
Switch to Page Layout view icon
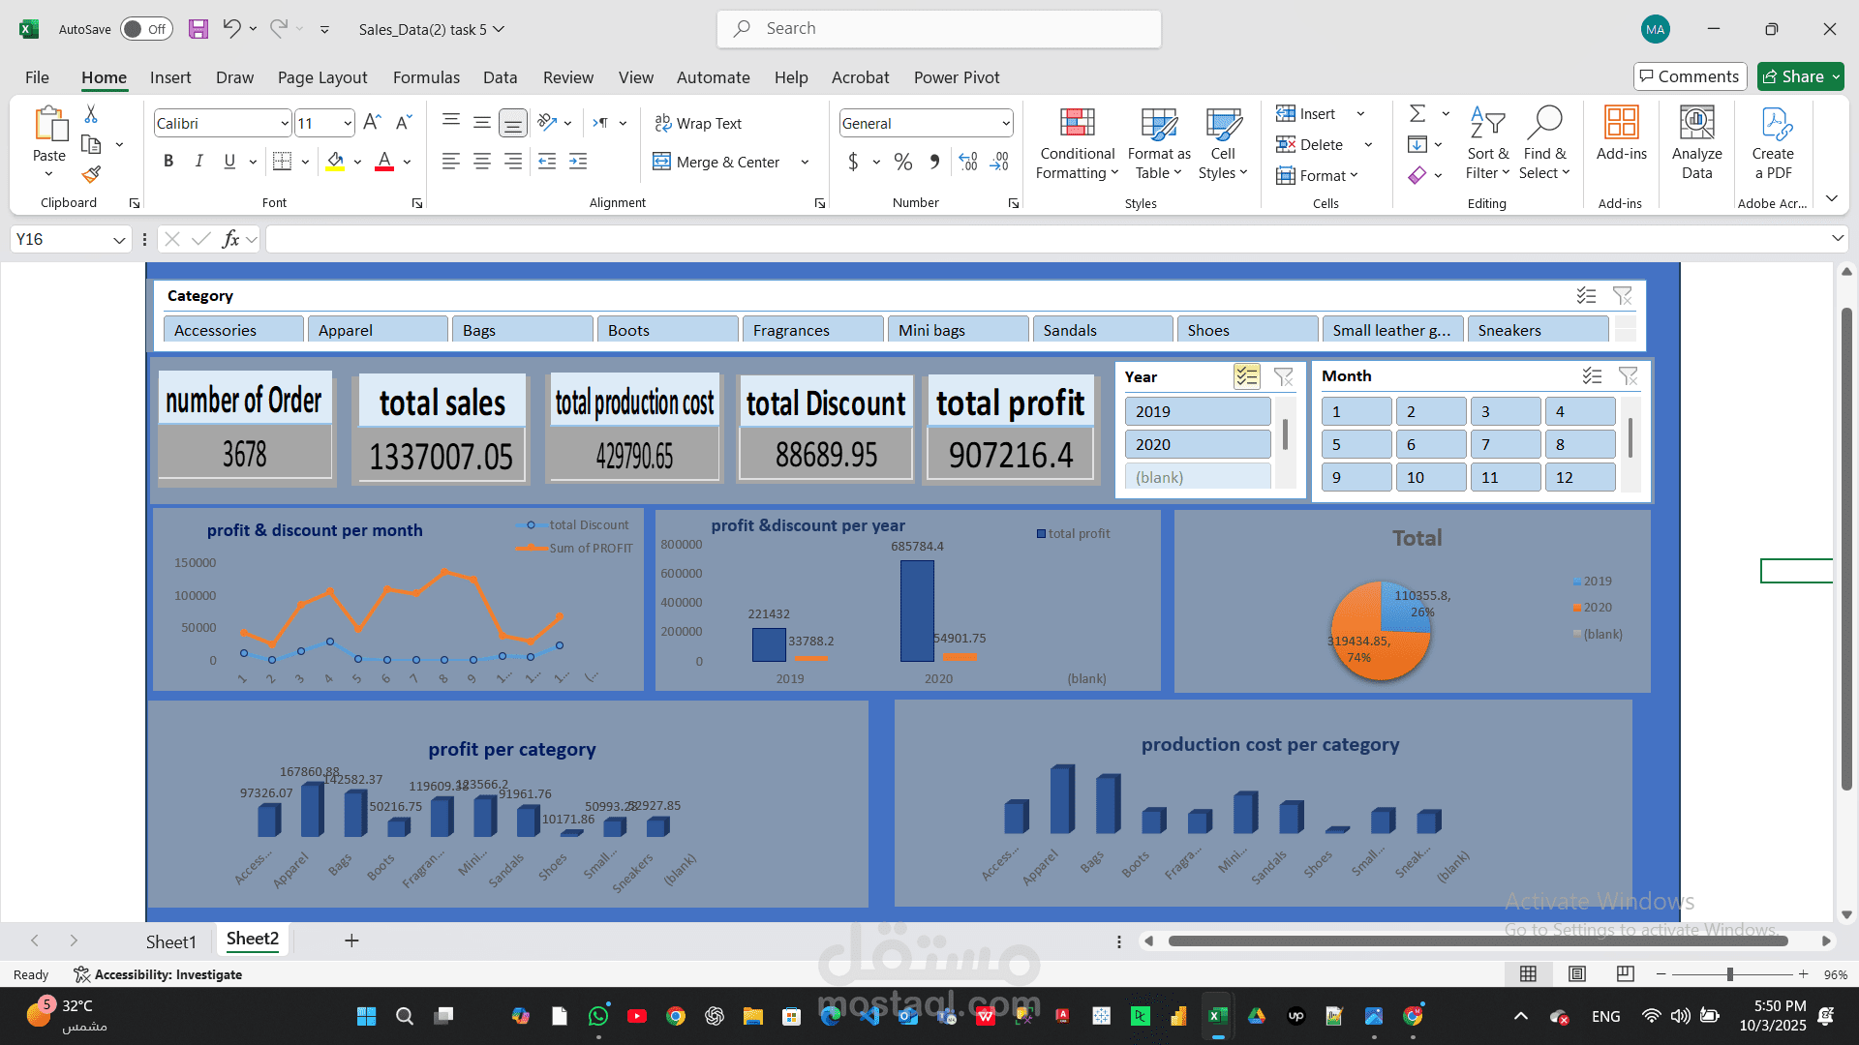(x=1577, y=974)
